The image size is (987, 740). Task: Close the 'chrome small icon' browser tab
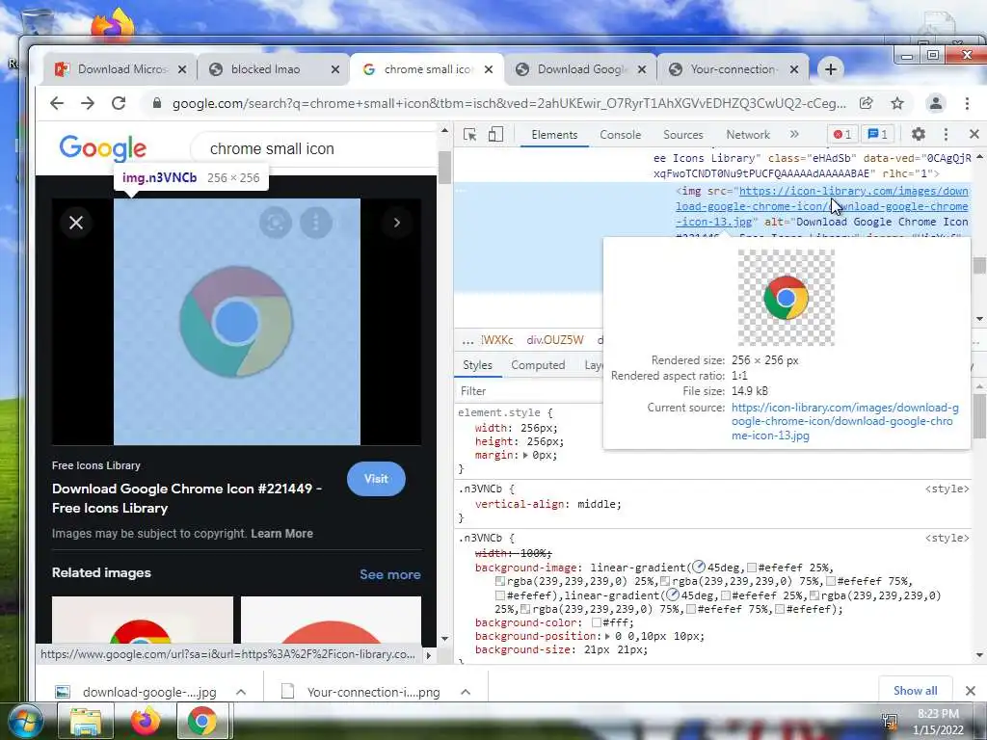tap(489, 69)
